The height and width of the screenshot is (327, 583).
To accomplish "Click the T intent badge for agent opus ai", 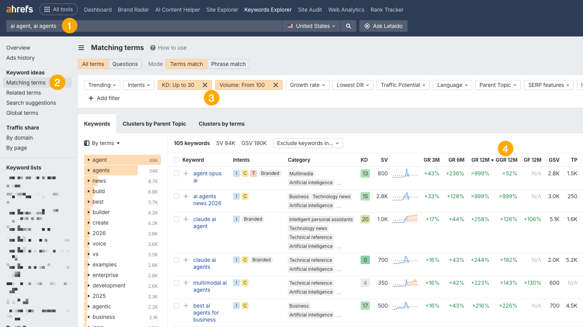I will coord(254,173).
